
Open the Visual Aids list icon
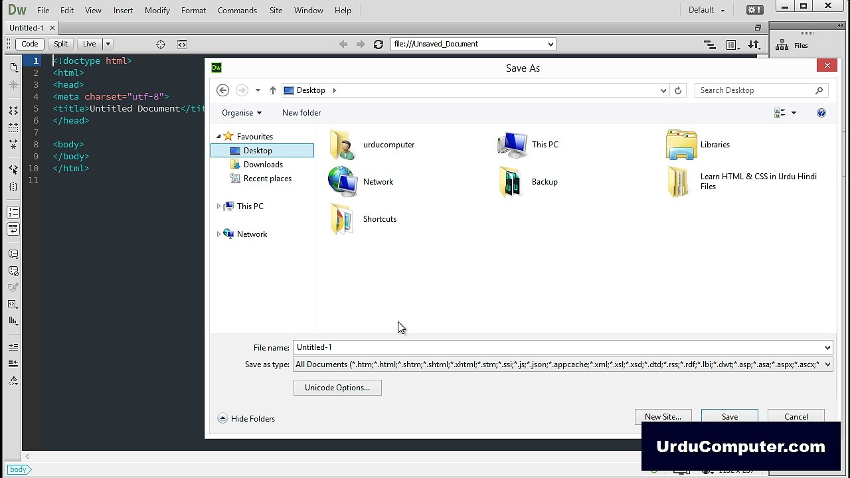point(732,44)
